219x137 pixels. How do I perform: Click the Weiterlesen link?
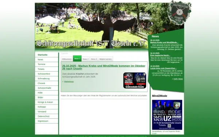[x=69, y=81]
